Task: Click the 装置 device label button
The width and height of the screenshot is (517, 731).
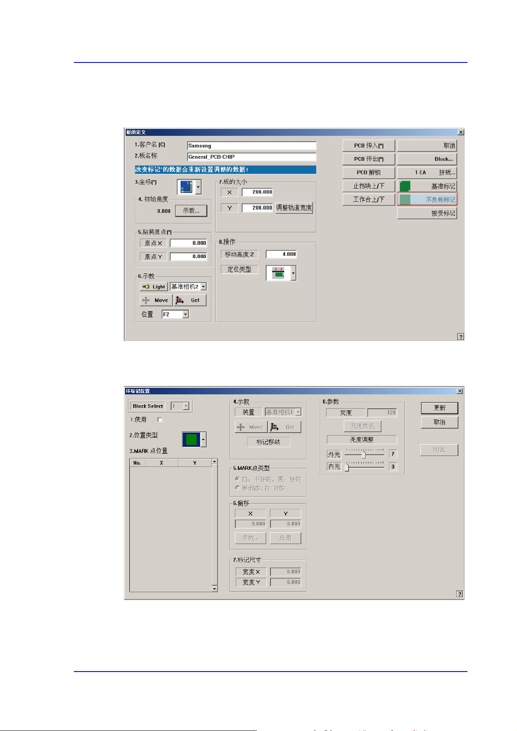Action: tap(249, 412)
